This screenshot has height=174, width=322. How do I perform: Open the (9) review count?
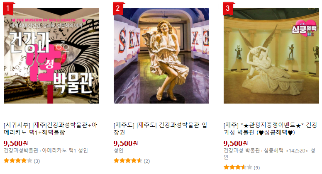[257, 168]
